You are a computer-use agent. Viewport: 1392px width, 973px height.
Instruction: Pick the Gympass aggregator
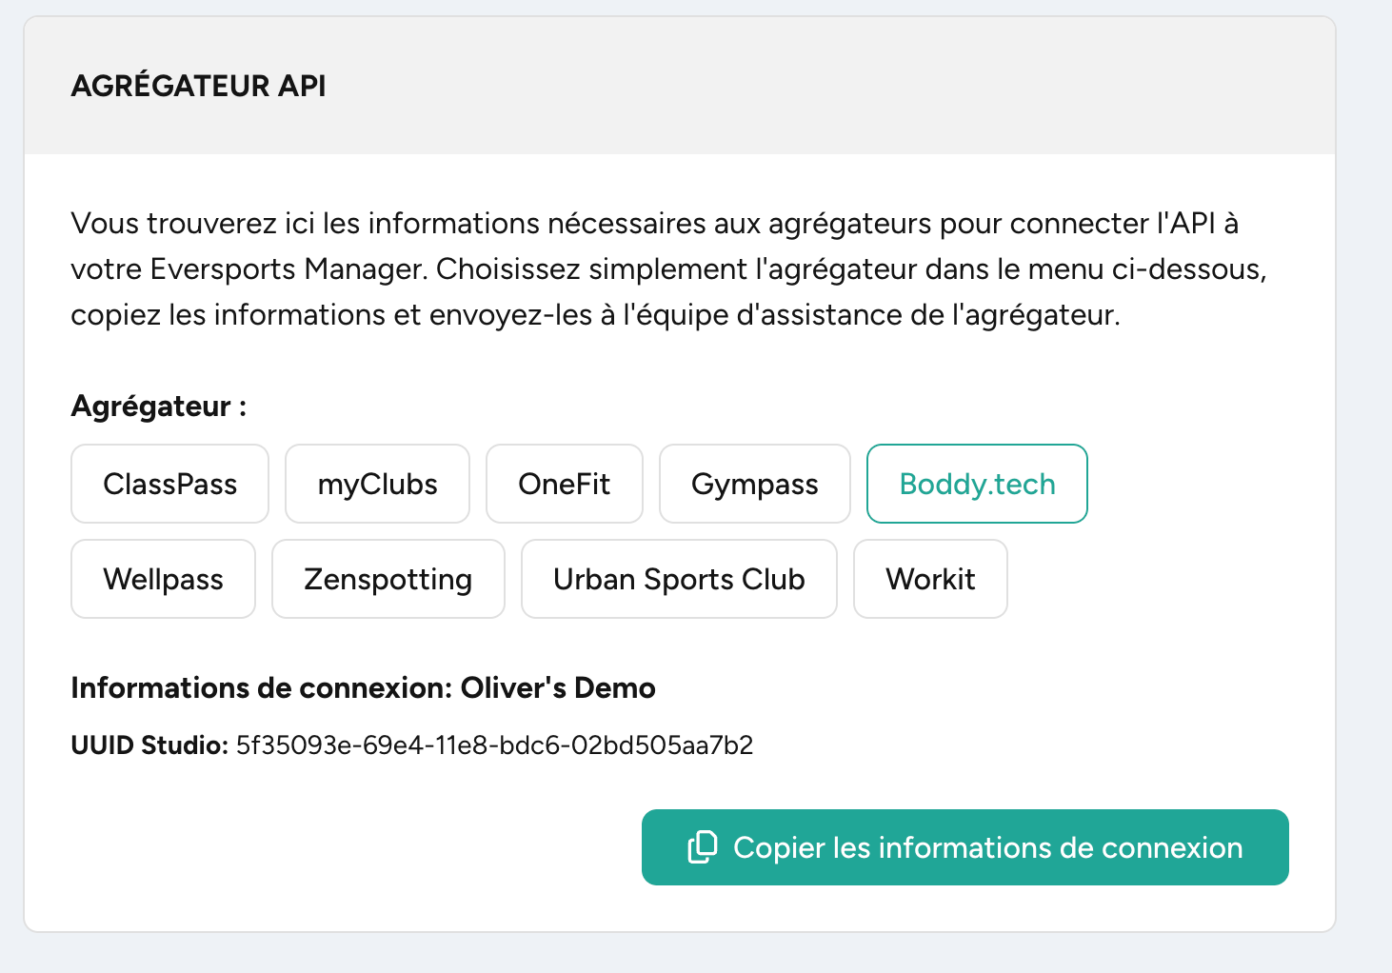tap(755, 484)
